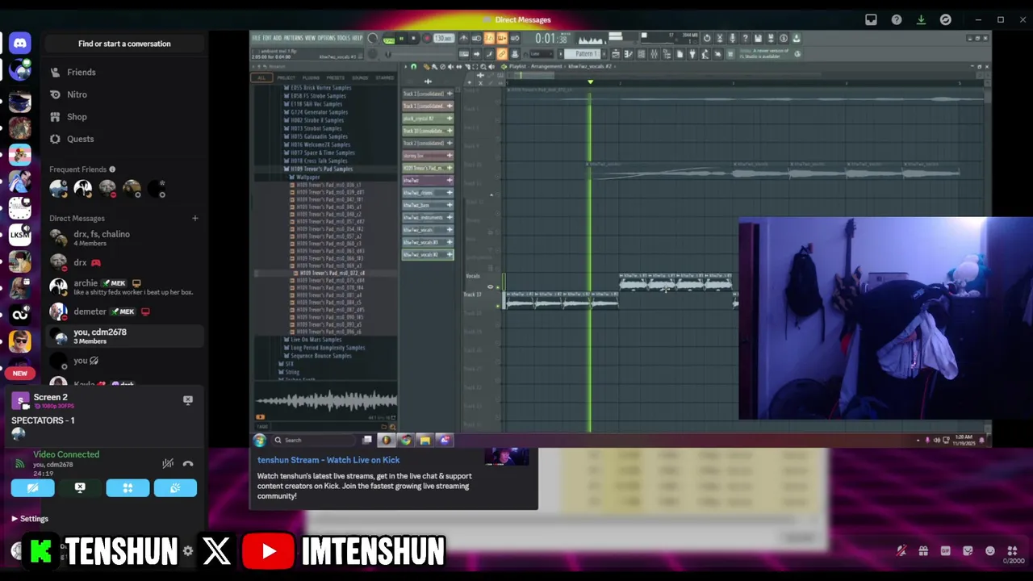This screenshot has width=1033, height=581.
Task: Open you, cdm2678 group DM
Action: pos(124,336)
